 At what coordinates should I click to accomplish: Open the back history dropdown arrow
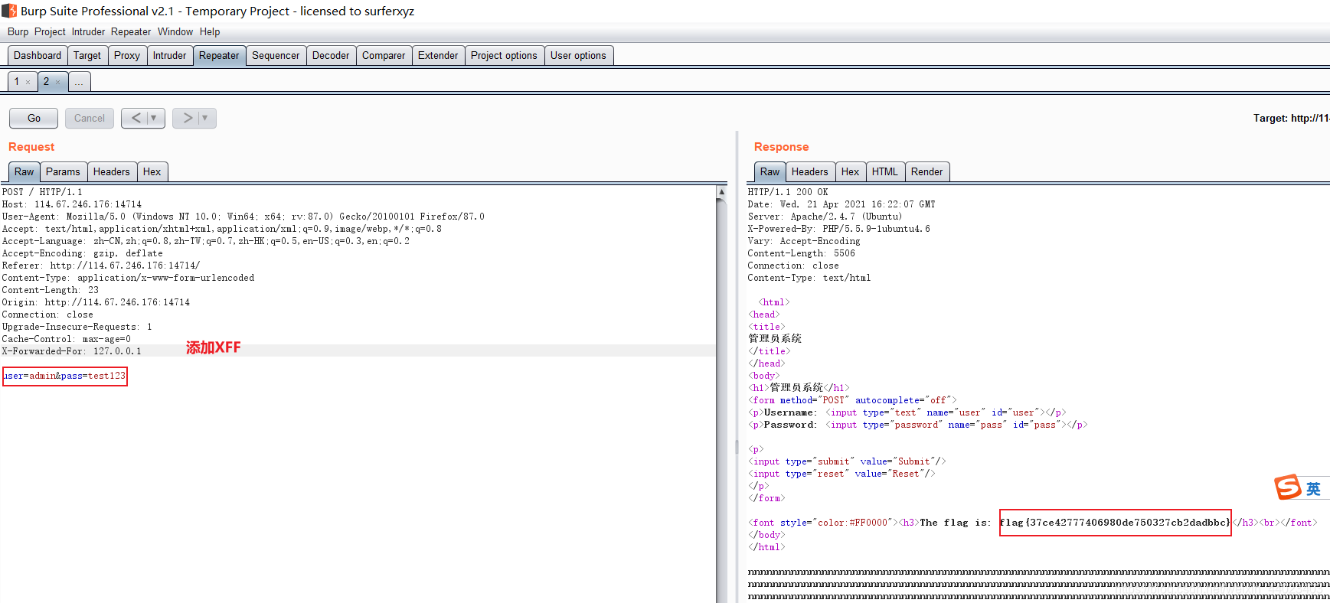154,118
